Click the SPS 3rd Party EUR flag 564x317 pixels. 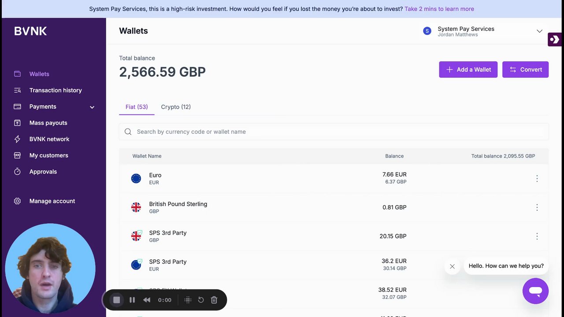tap(136, 265)
